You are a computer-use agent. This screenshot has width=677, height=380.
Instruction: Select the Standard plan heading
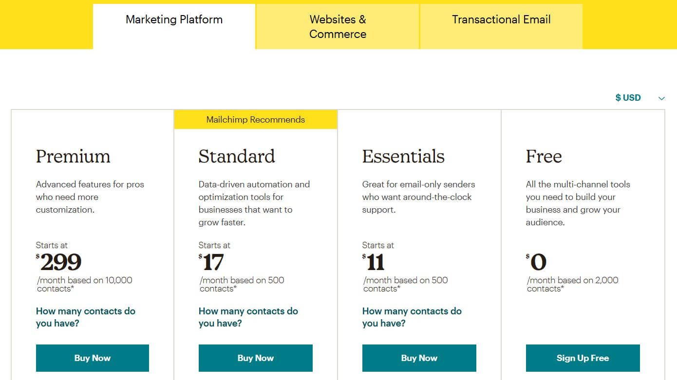[237, 156]
